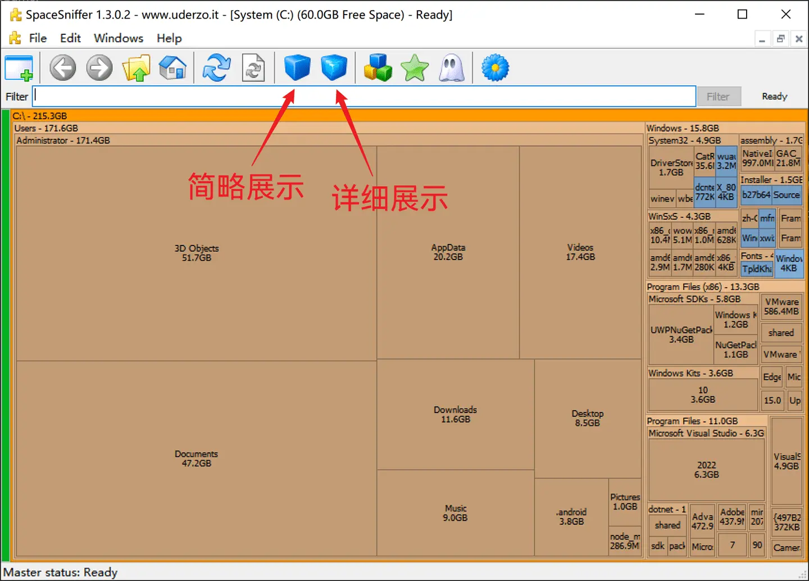
Task: Click the less detail blue cube
Action: (x=297, y=68)
